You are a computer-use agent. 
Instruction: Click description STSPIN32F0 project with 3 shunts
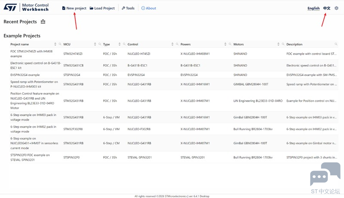point(311,157)
